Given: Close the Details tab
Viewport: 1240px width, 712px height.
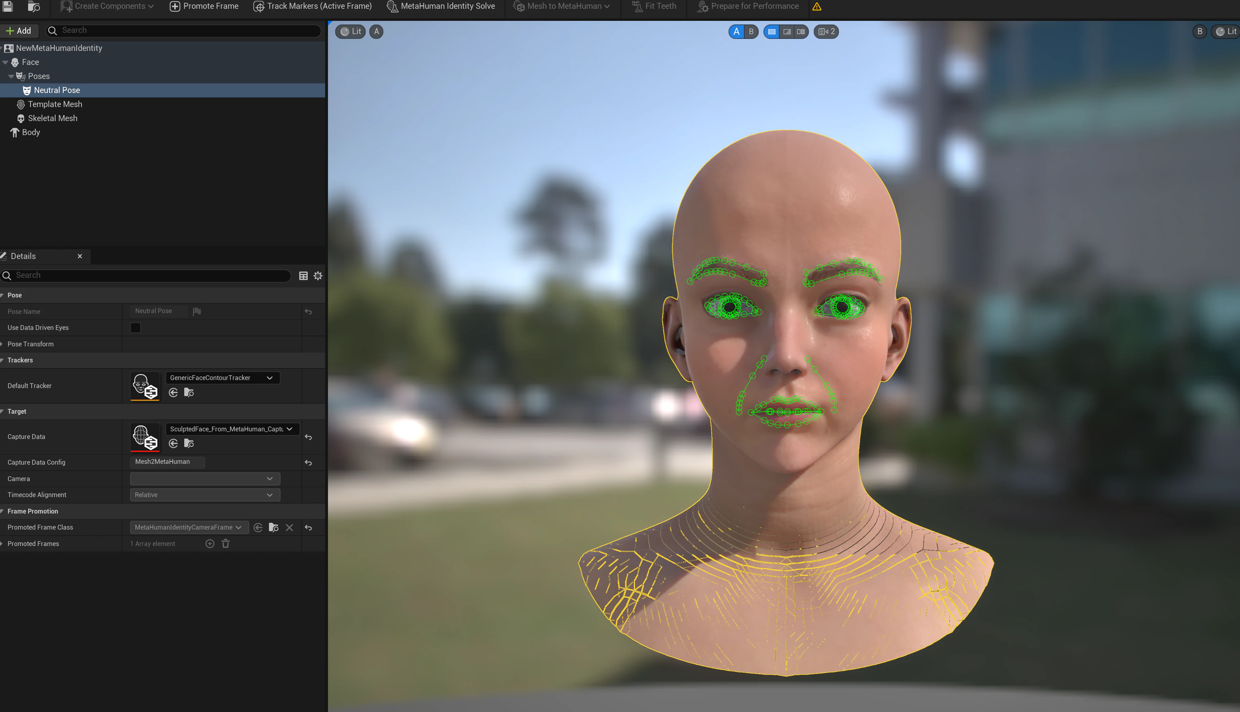Looking at the screenshot, I should point(80,256).
